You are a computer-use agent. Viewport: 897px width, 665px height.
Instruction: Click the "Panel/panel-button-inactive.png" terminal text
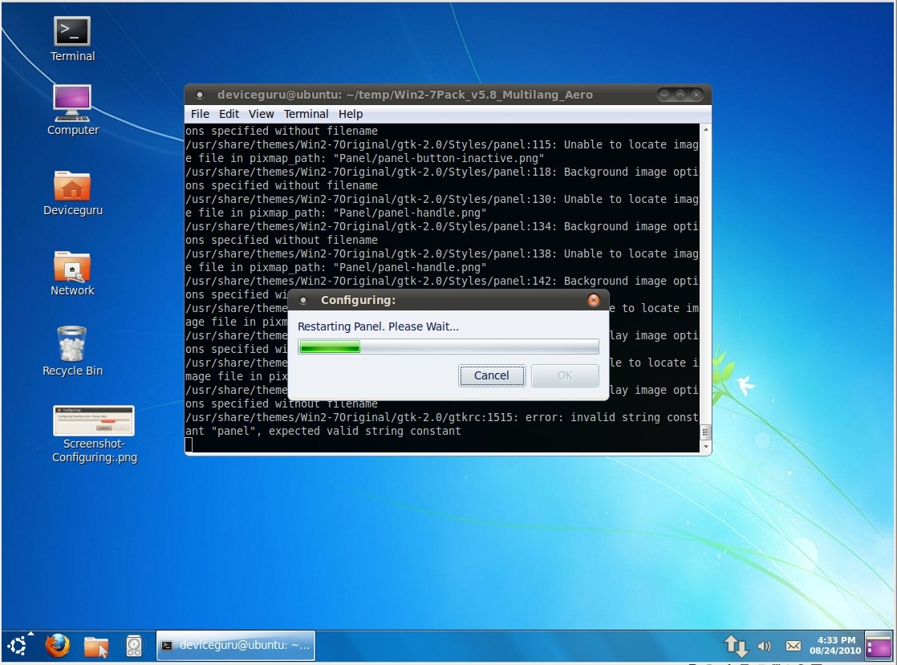coord(439,158)
